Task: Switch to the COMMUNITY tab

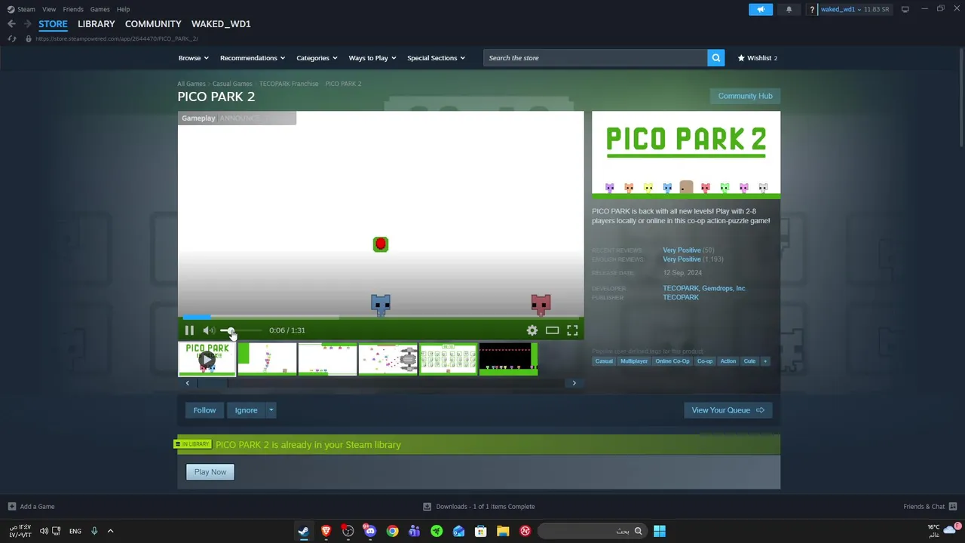Action: click(153, 24)
